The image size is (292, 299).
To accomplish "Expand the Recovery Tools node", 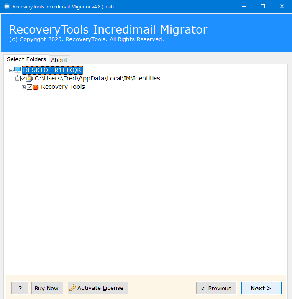I will click(x=23, y=87).
